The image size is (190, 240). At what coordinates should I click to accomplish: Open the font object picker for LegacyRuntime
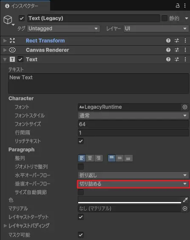[185, 107]
